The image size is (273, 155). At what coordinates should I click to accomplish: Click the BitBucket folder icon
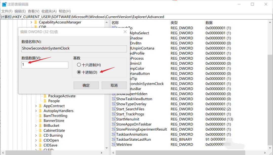[x=40, y=126]
